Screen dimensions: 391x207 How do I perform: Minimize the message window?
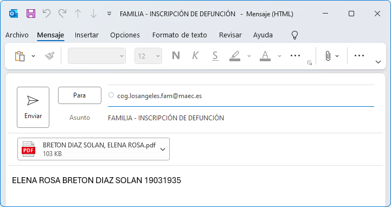(325, 14)
